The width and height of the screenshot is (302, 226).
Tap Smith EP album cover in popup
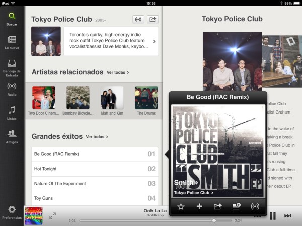coord(218,151)
